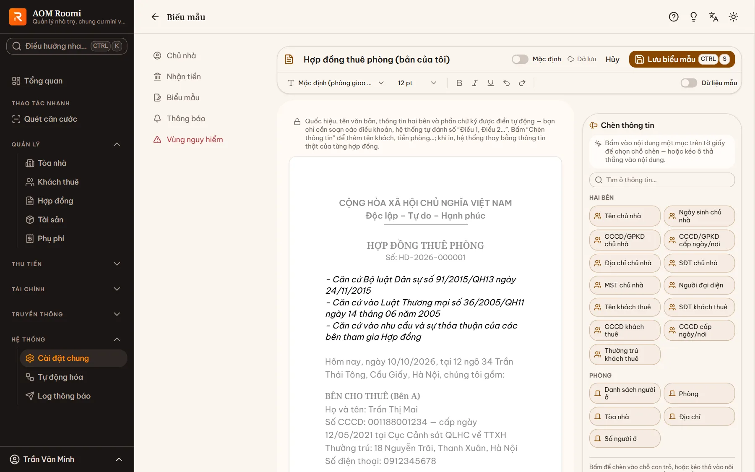Open the language translate icon
Image resolution: width=755 pixels, height=472 pixels.
click(x=713, y=17)
